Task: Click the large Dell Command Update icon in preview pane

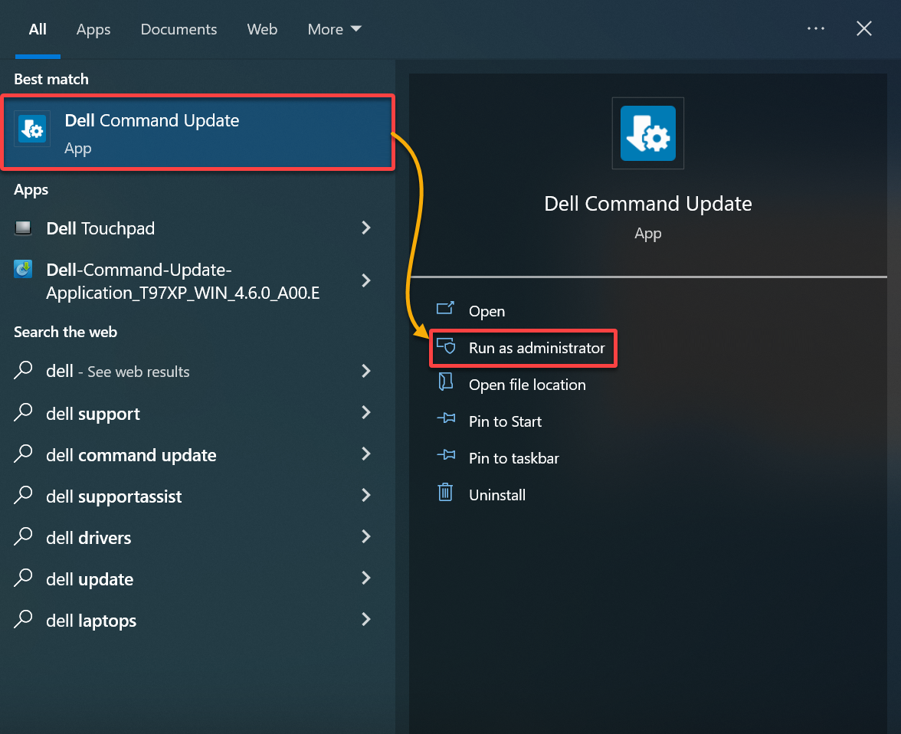Action: [647, 133]
